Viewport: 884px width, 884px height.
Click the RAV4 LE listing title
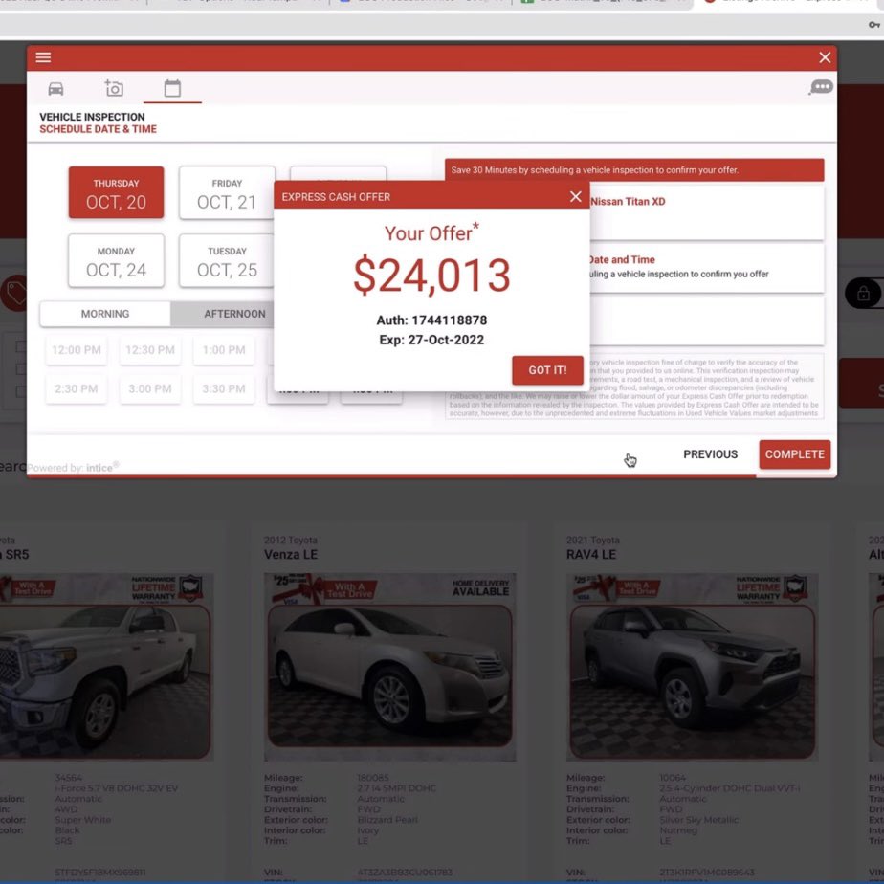591,555
